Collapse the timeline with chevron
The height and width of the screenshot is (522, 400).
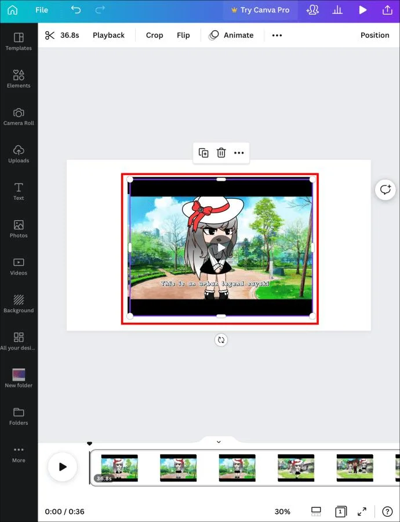coord(219,442)
